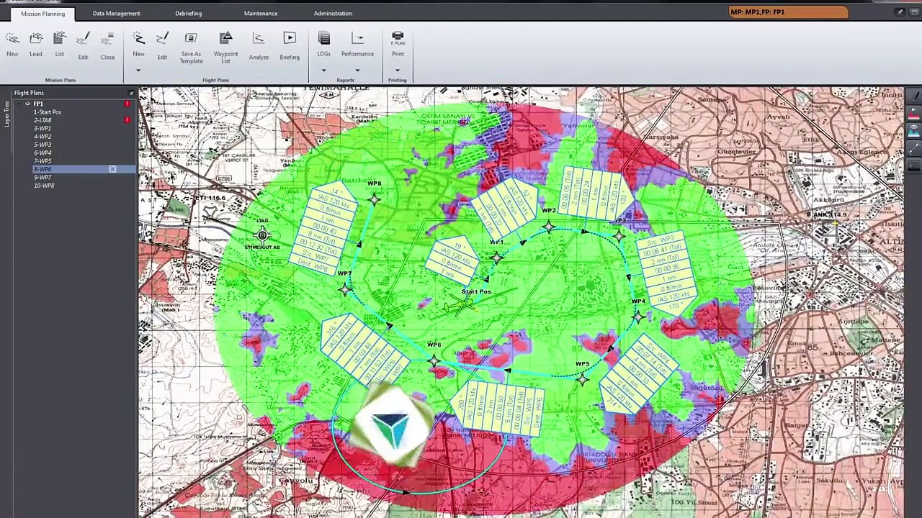Collapse the FP1 tree node
This screenshot has height=518, width=922.
pos(20,104)
